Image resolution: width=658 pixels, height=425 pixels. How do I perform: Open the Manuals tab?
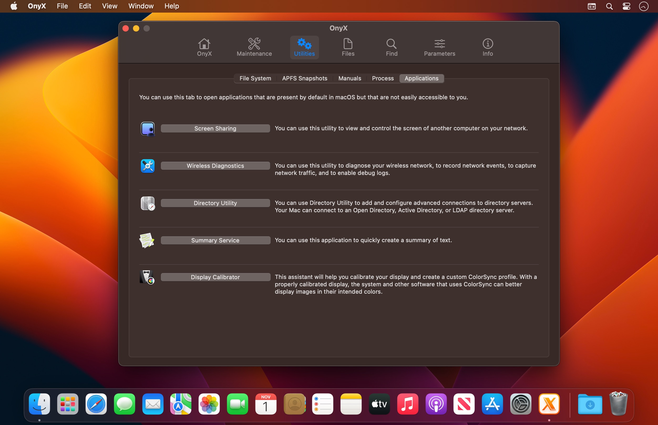coord(349,78)
